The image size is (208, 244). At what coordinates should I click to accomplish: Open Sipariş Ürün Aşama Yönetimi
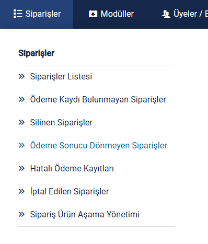[x=85, y=214]
